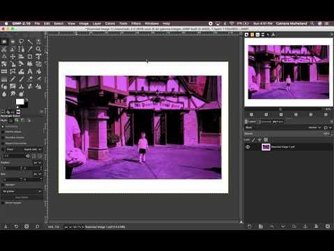This screenshot has width=334, height=251.
Task: Open the No guides dropdown
Action: pos(22,191)
